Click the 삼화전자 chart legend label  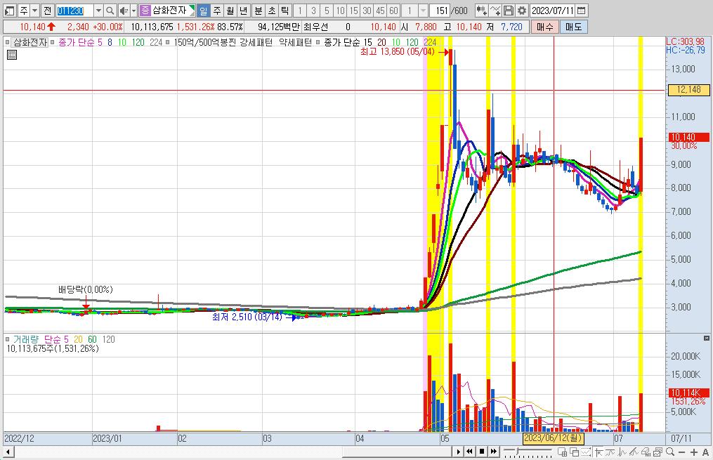pos(30,42)
